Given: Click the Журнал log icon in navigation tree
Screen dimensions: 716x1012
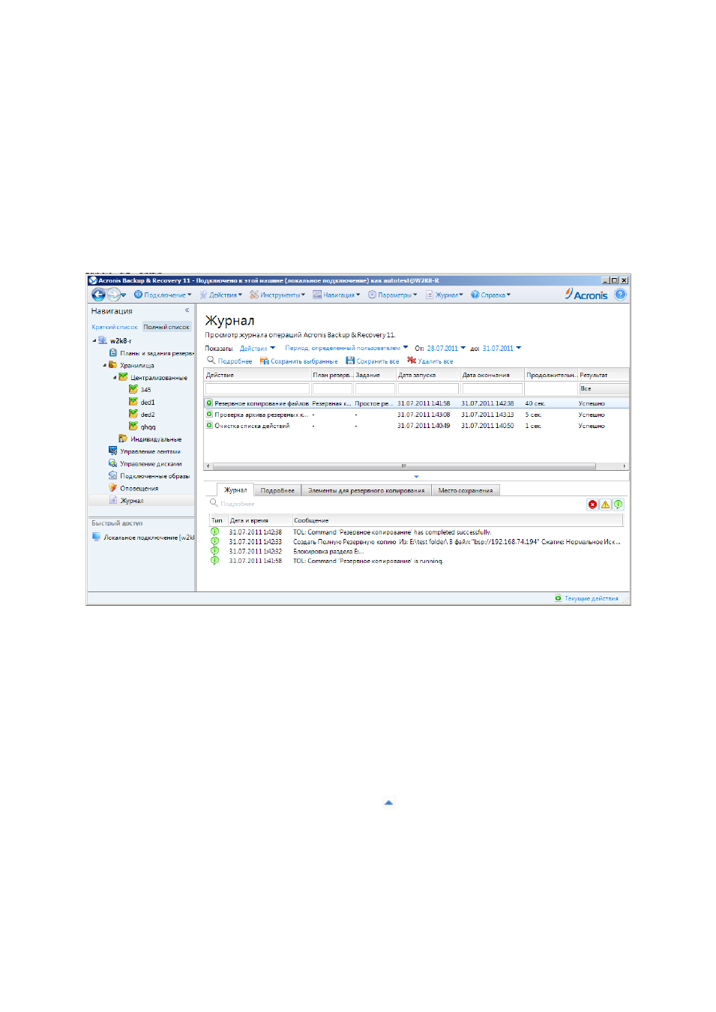Looking at the screenshot, I should click(113, 500).
